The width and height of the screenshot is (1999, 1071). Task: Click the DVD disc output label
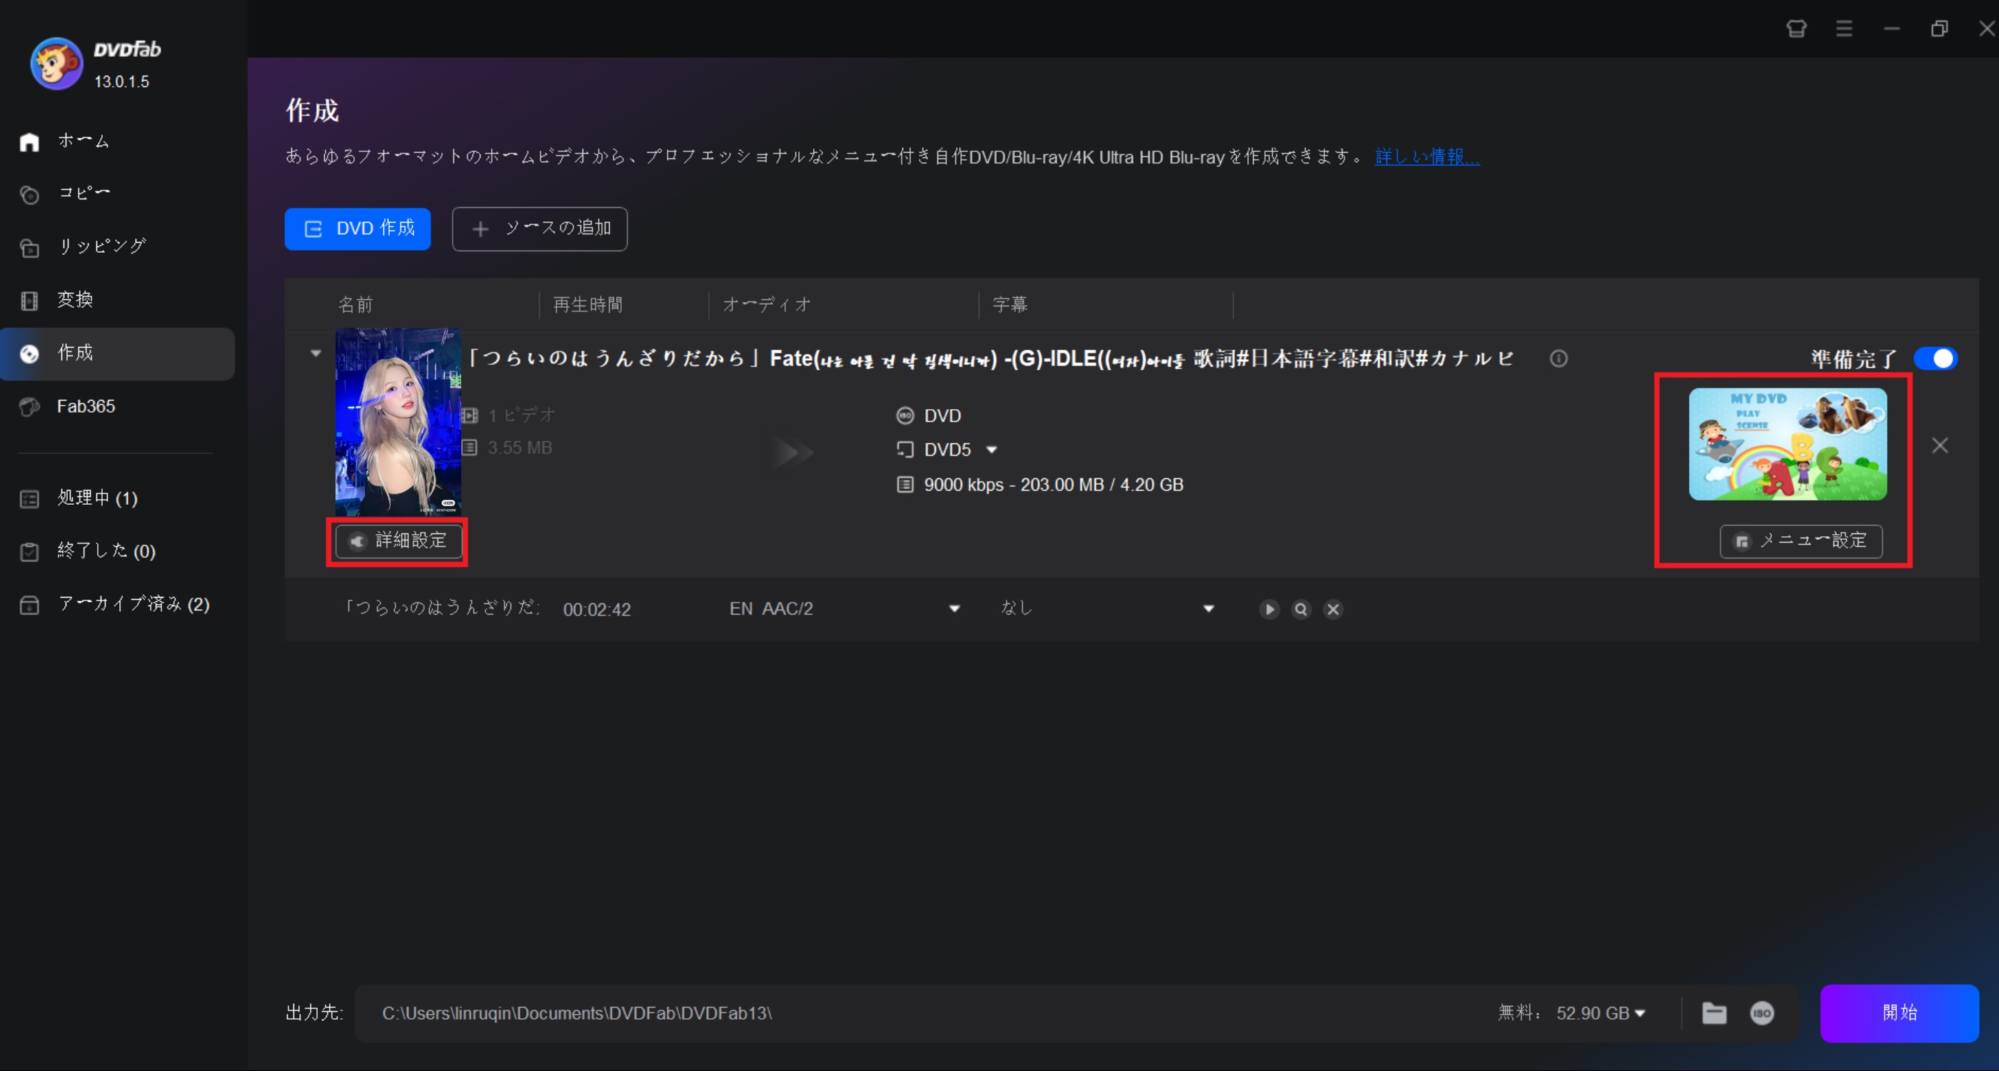942,416
